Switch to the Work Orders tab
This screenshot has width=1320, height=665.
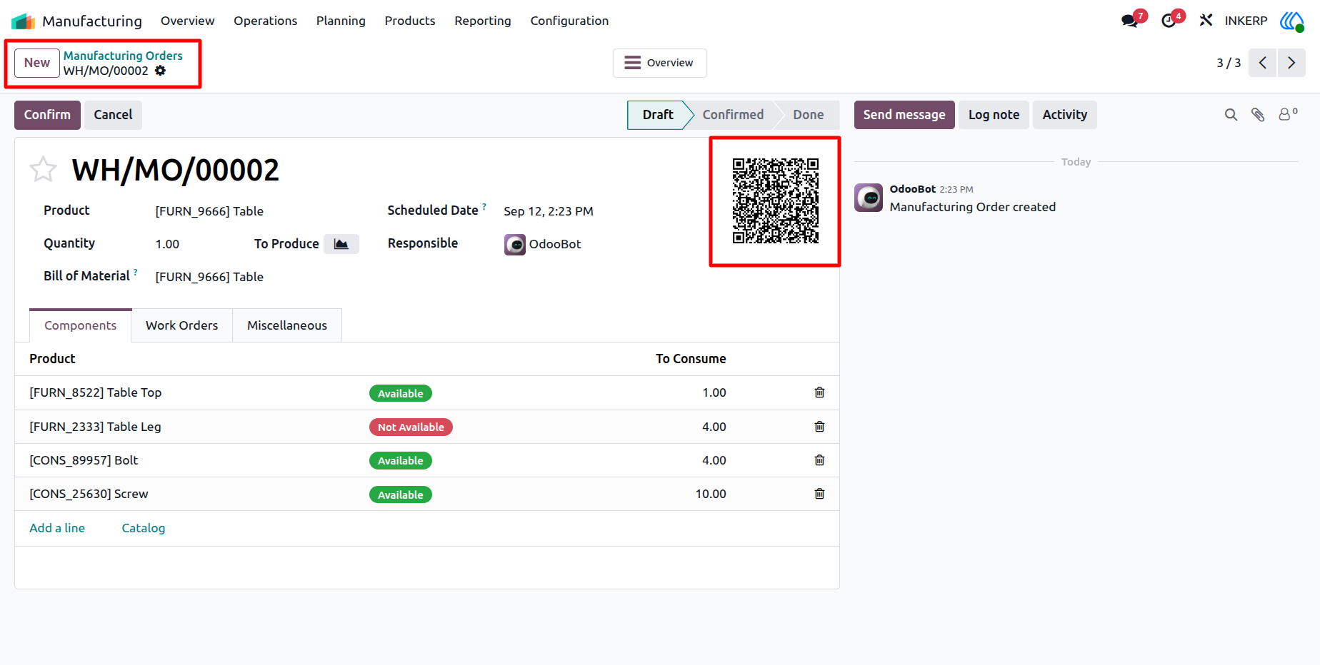pos(182,325)
